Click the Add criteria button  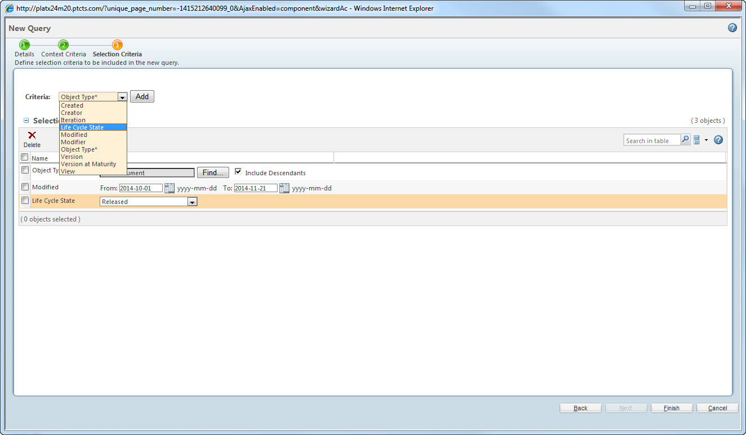pos(142,96)
